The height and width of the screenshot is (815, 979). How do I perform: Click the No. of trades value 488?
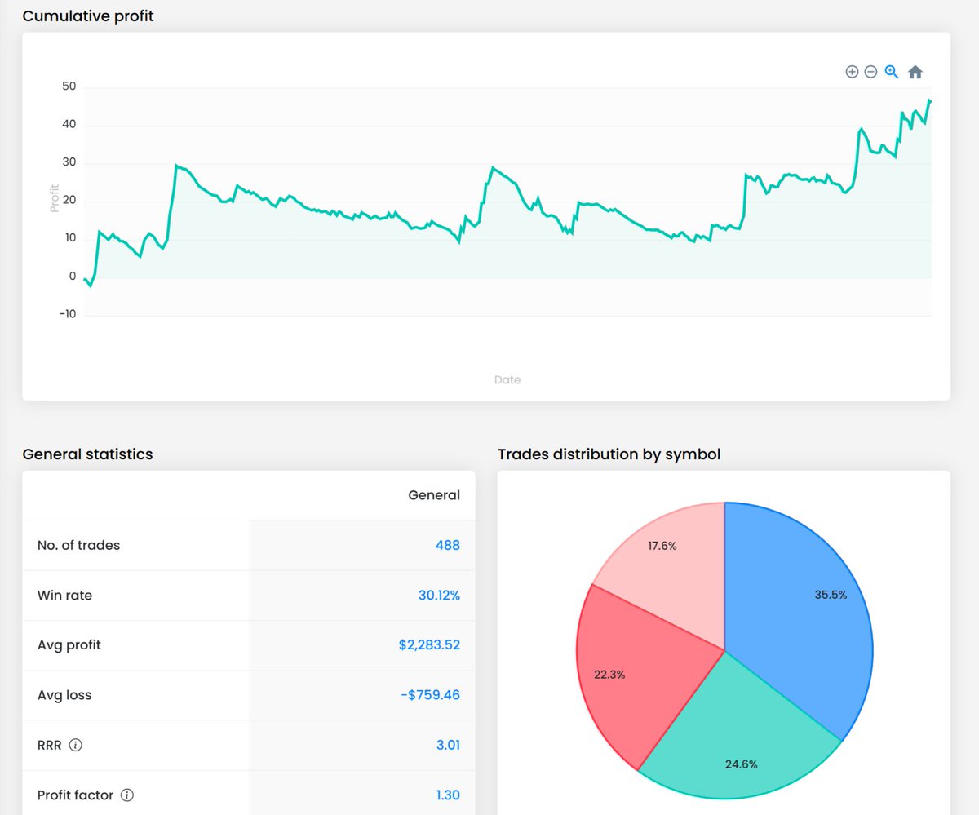[x=447, y=545]
